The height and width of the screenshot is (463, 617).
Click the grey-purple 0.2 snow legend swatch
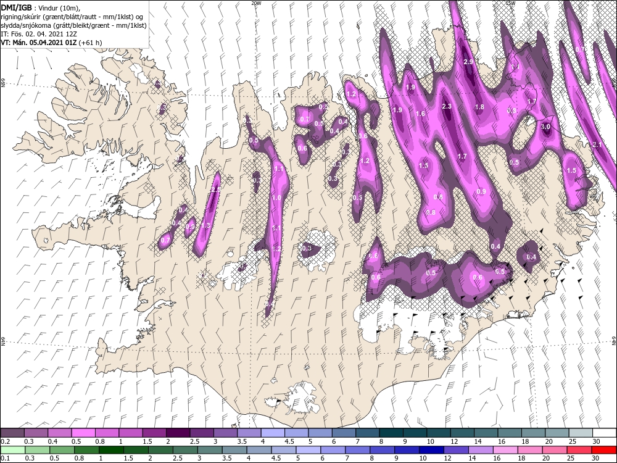tap(12, 433)
